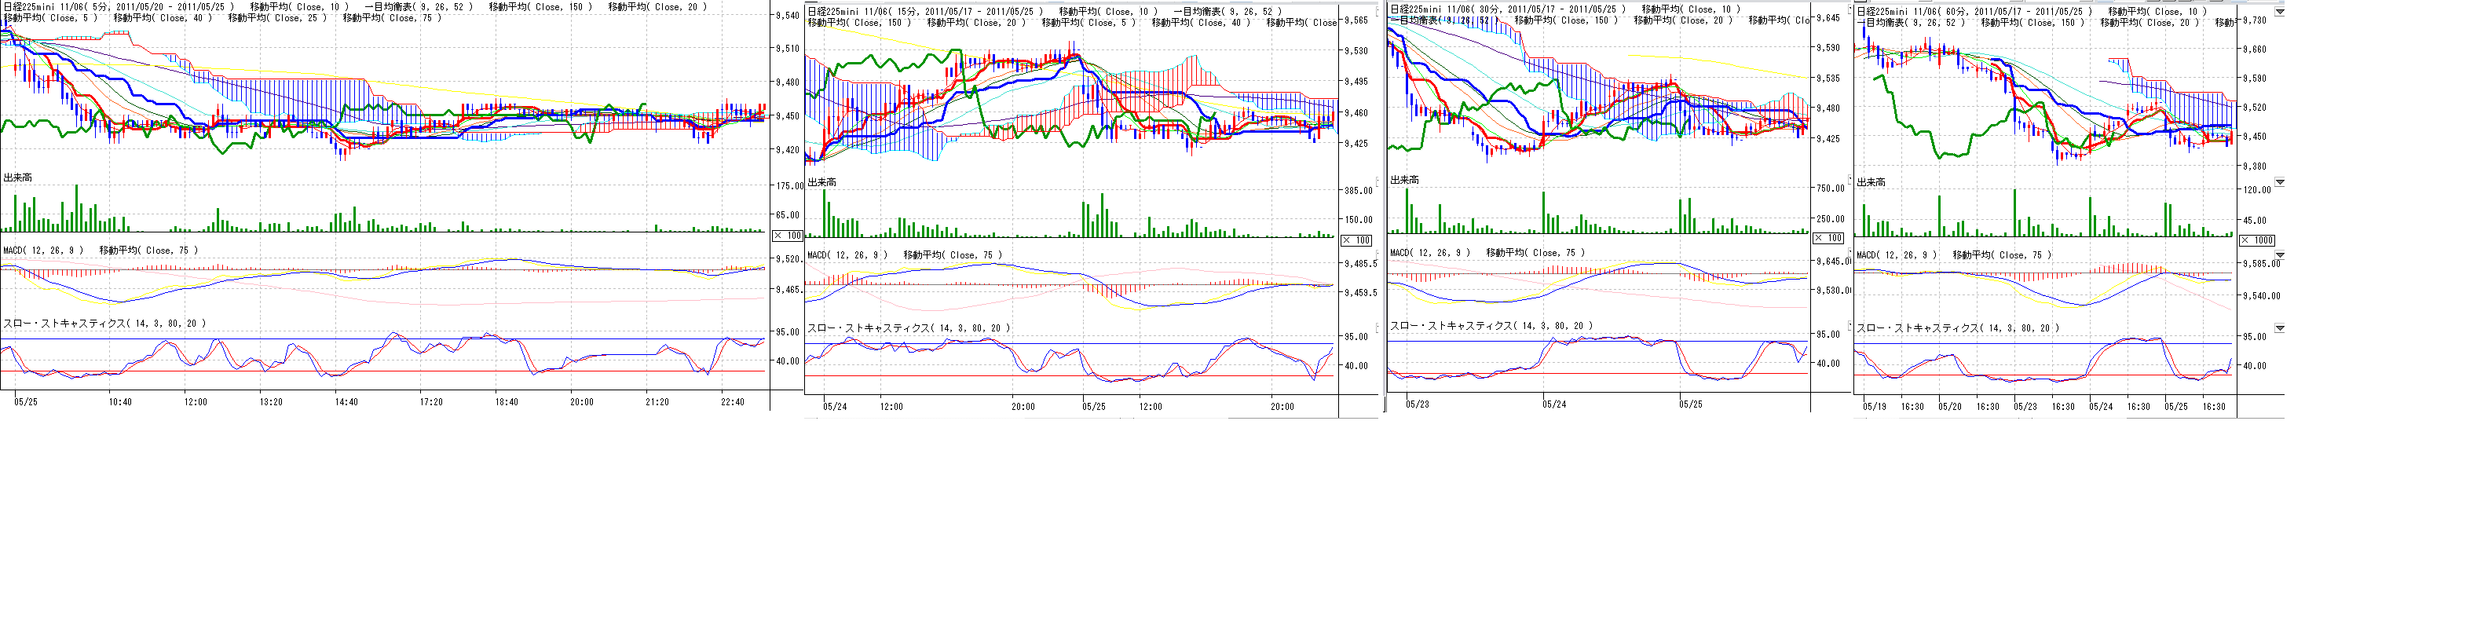Click the 14:40 time marker on 5分 chart

coord(346,402)
